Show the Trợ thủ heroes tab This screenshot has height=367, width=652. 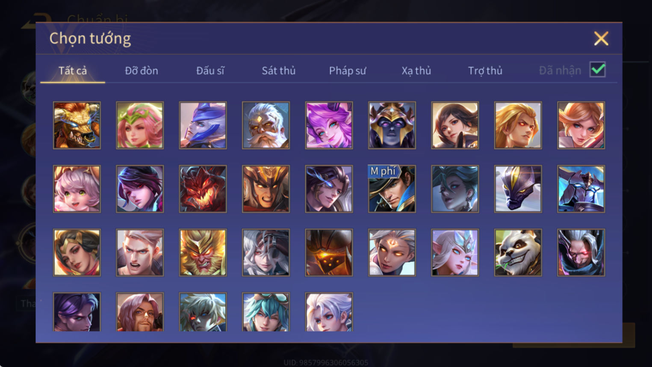(x=485, y=71)
